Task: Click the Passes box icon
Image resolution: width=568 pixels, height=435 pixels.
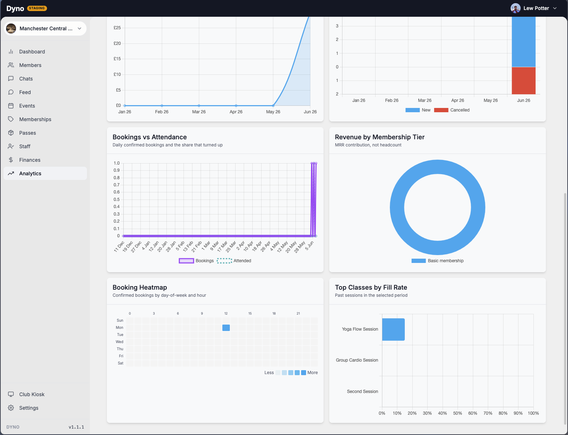Action: [x=11, y=133]
